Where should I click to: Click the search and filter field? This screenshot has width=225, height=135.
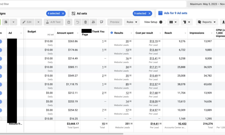[x=93, y=4]
